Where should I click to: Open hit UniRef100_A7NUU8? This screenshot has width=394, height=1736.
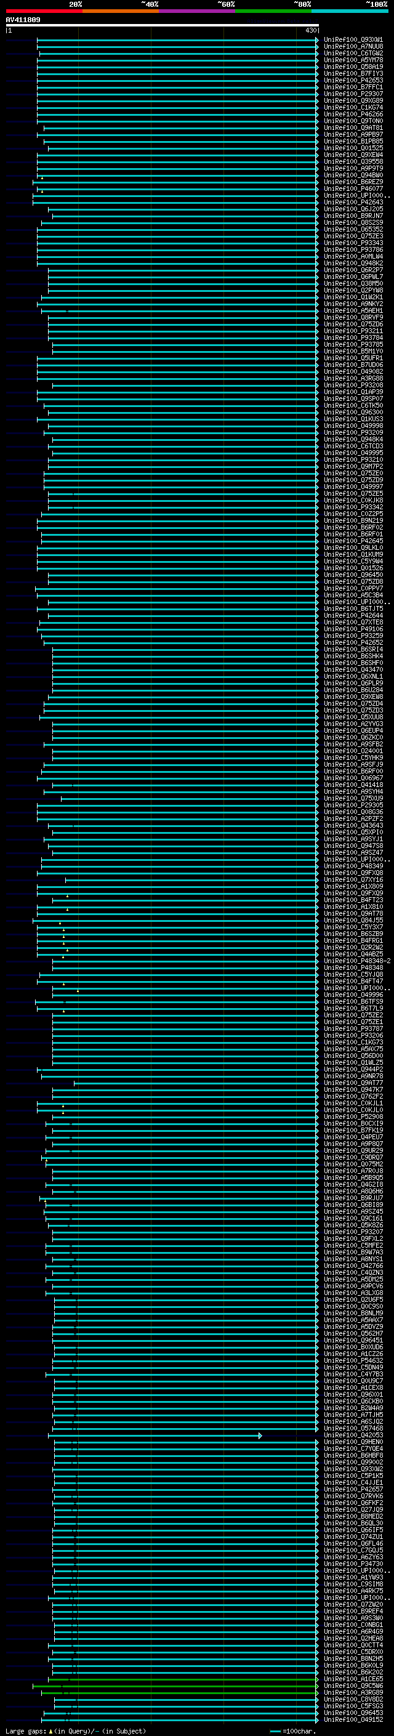(x=353, y=47)
